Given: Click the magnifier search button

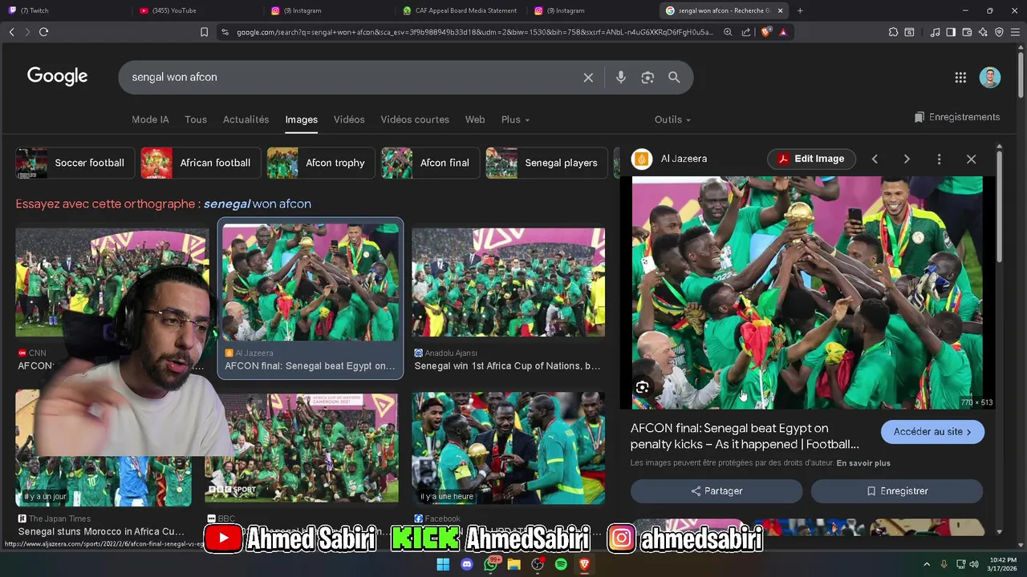Looking at the screenshot, I should [674, 78].
